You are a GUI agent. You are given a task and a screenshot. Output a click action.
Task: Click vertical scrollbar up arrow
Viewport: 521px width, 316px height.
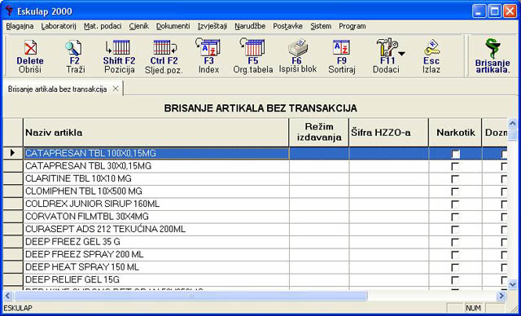(x=512, y=123)
